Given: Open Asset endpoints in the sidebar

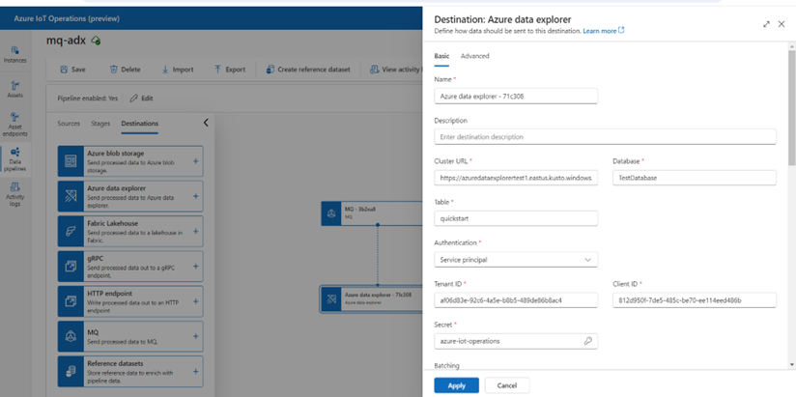Looking at the screenshot, I should coord(15,125).
